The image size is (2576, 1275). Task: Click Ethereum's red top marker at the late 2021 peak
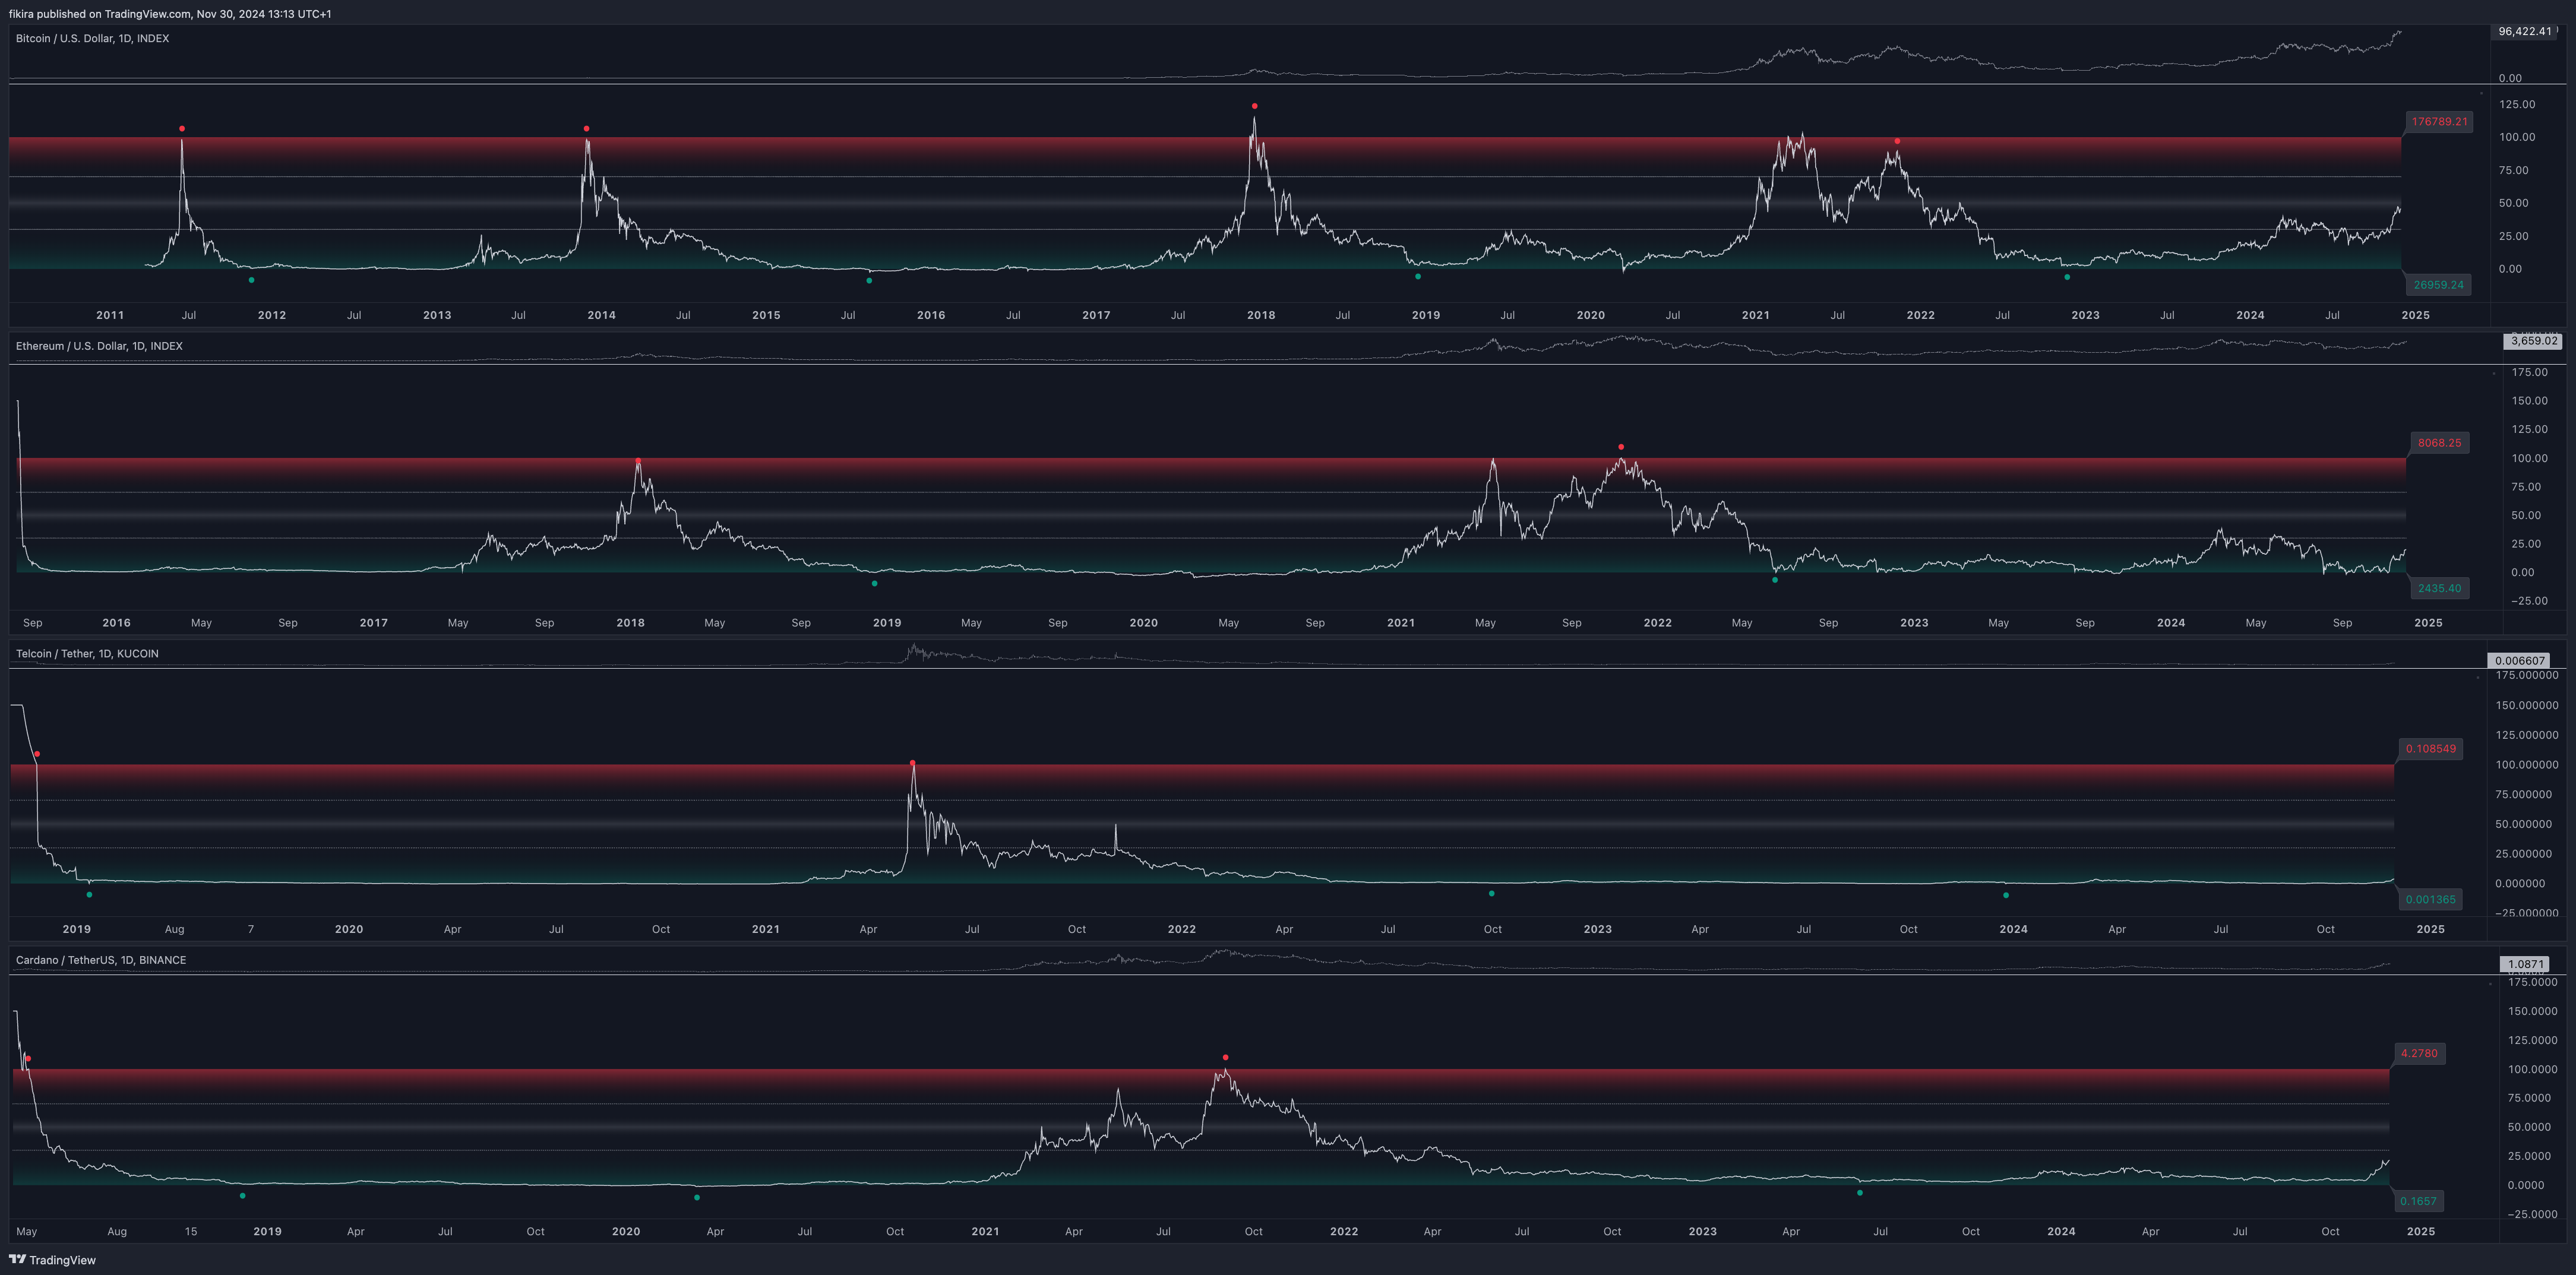tap(1621, 447)
